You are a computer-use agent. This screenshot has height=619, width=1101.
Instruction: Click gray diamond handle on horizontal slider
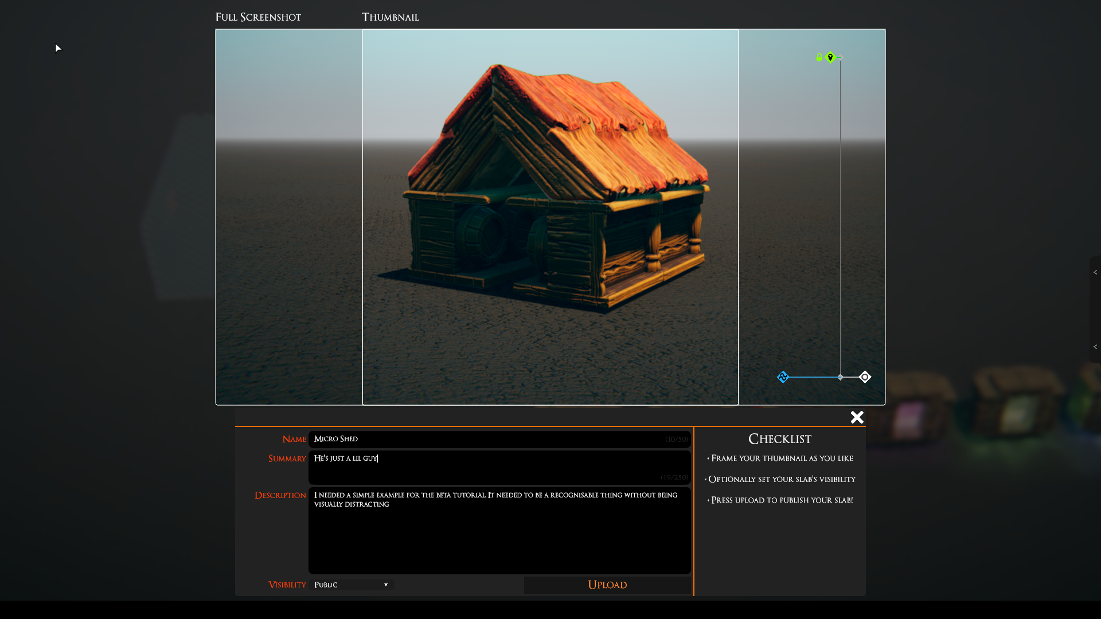(840, 377)
